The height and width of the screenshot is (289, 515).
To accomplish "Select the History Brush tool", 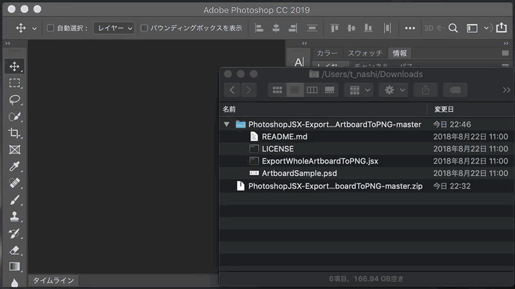I will click(x=14, y=233).
